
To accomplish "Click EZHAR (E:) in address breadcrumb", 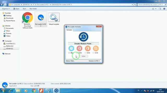I will pyautogui.click(x=26, y=5).
